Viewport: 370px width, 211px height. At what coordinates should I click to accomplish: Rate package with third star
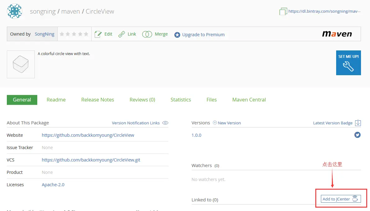click(74, 34)
